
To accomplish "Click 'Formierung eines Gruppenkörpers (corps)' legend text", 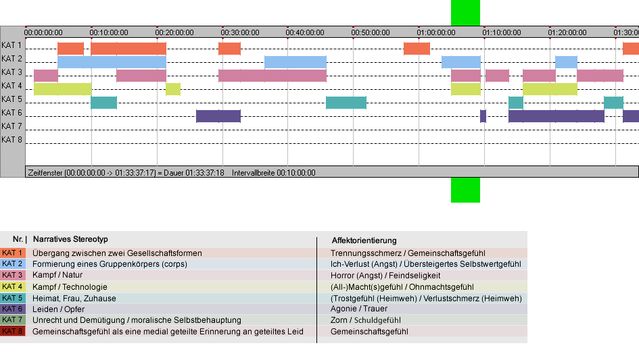I will point(110,264).
